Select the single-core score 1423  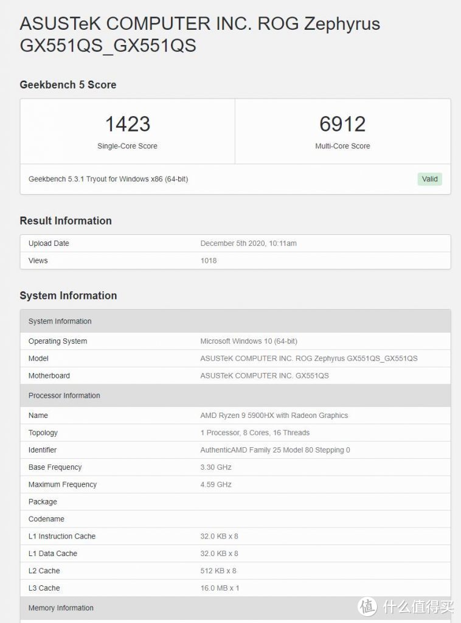coord(128,124)
